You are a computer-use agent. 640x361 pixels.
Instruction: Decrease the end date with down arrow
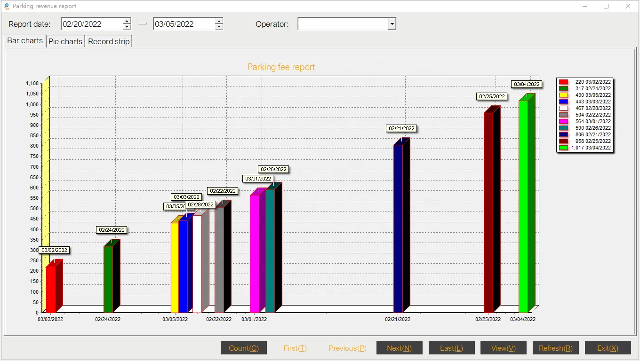tap(219, 27)
